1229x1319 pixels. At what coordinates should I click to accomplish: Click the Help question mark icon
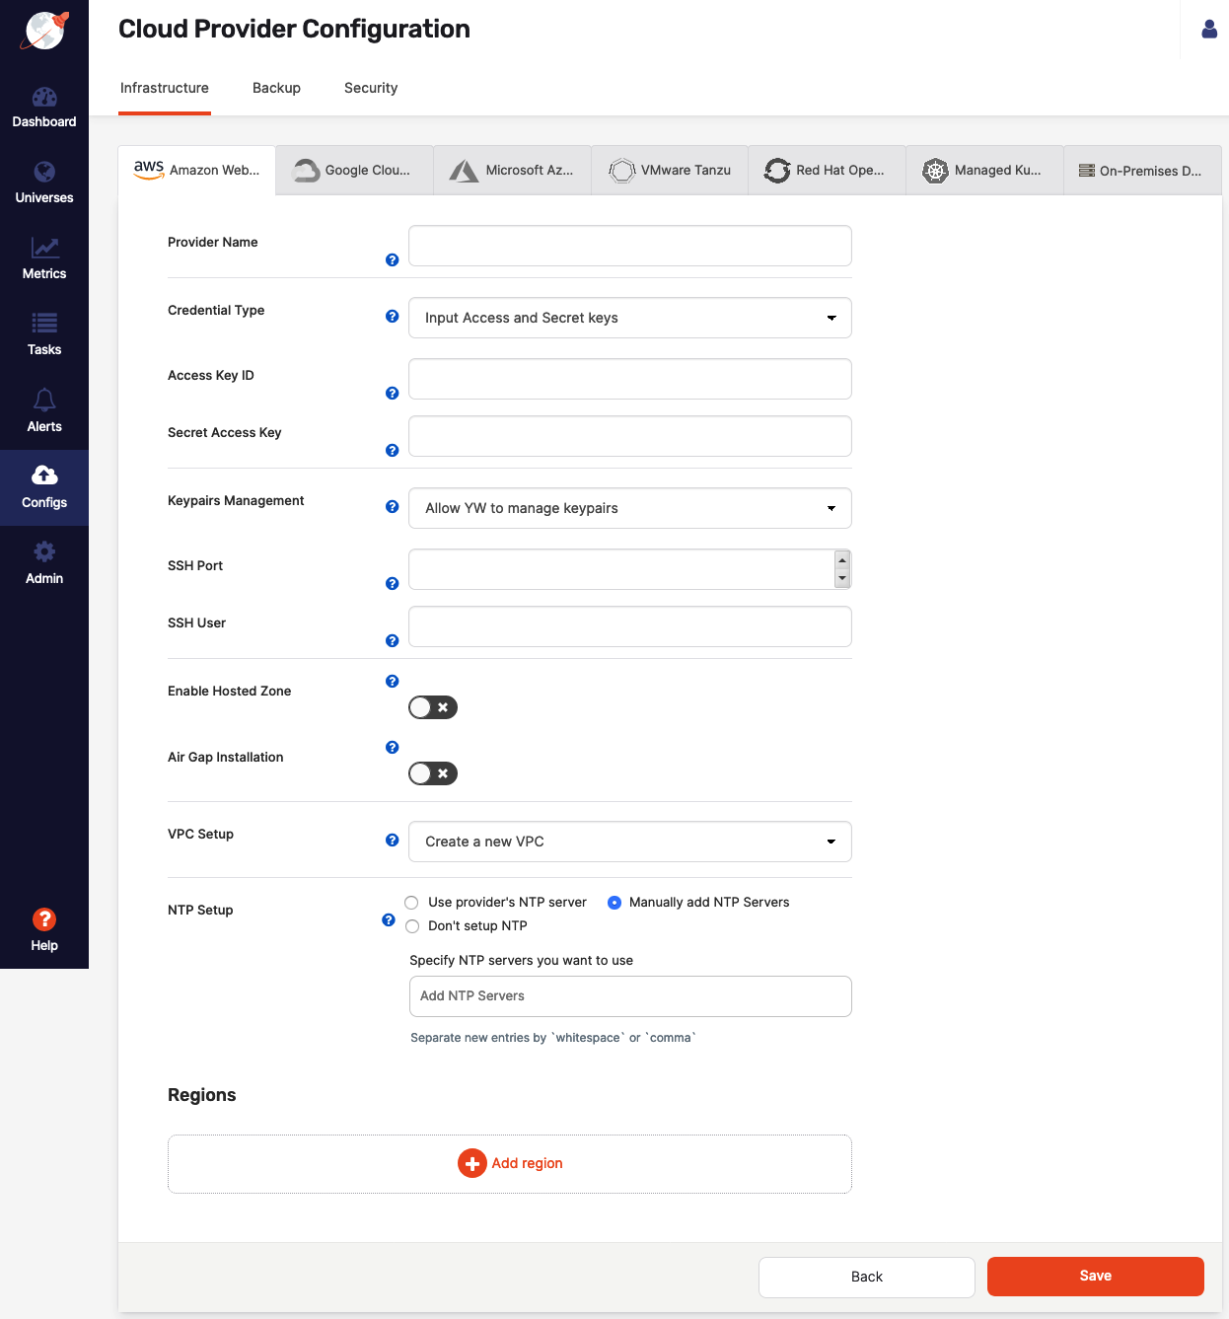click(44, 919)
